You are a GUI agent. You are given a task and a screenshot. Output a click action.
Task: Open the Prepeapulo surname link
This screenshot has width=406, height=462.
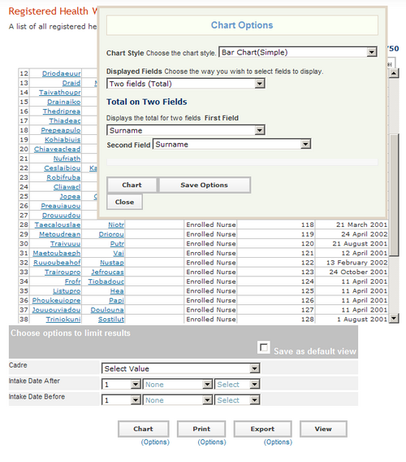click(61, 130)
